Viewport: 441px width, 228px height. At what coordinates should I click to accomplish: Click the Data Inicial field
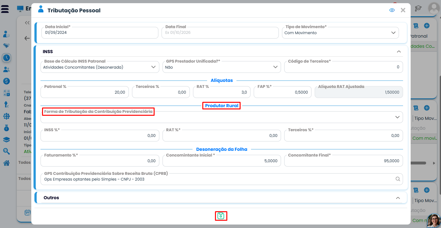coord(100,33)
